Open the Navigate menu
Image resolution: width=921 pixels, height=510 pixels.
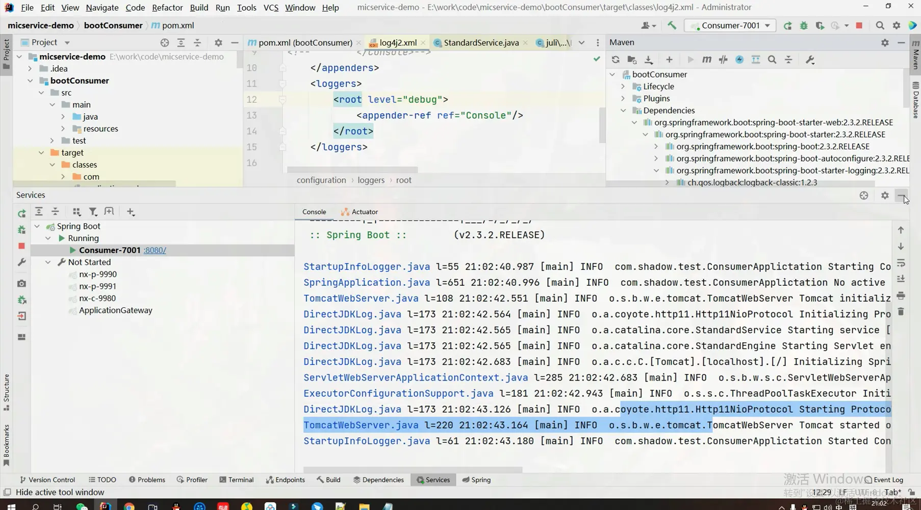[x=102, y=8]
